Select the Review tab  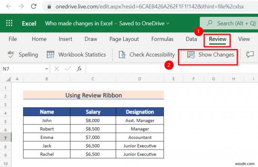[217, 39]
